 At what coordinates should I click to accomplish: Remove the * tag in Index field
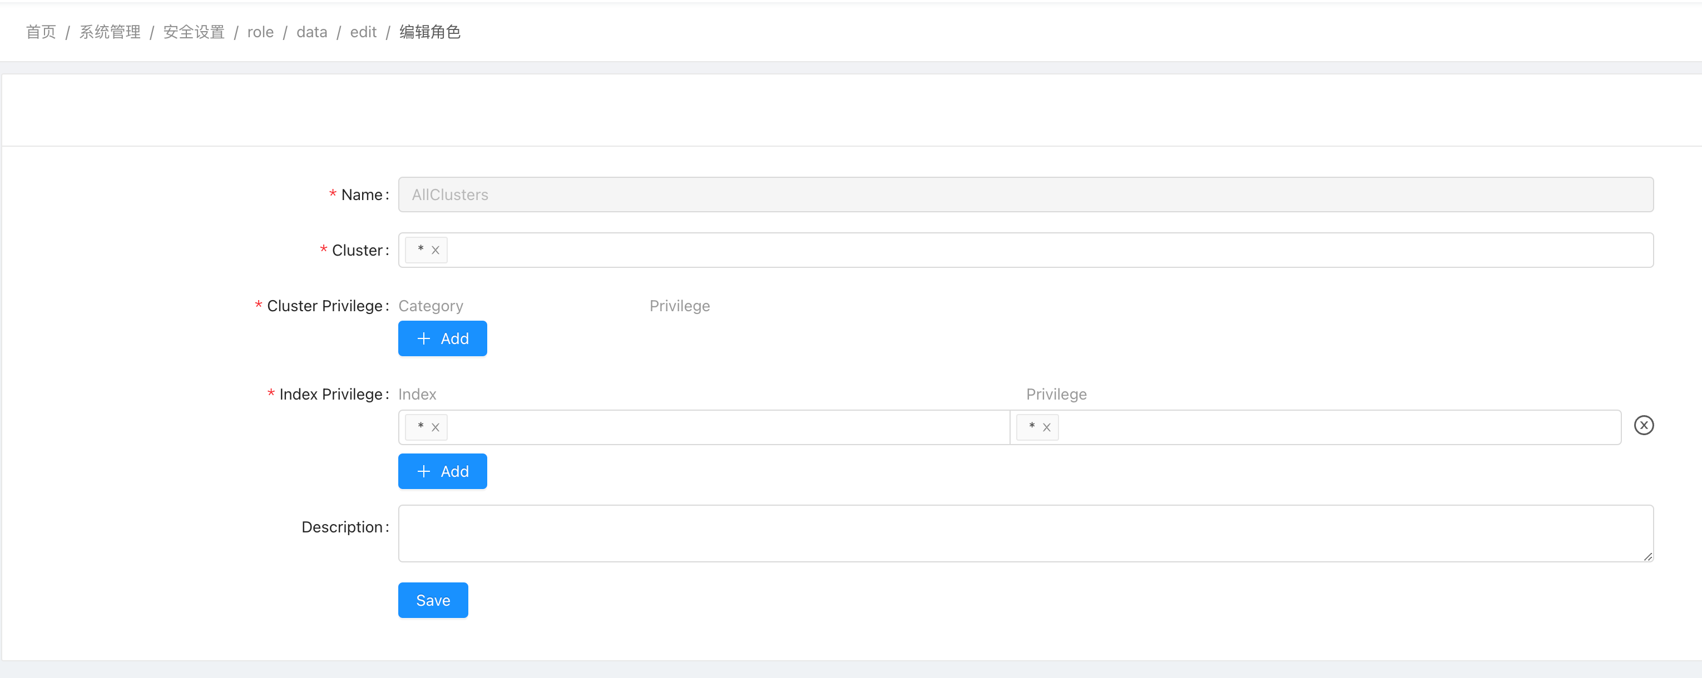coord(436,427)
